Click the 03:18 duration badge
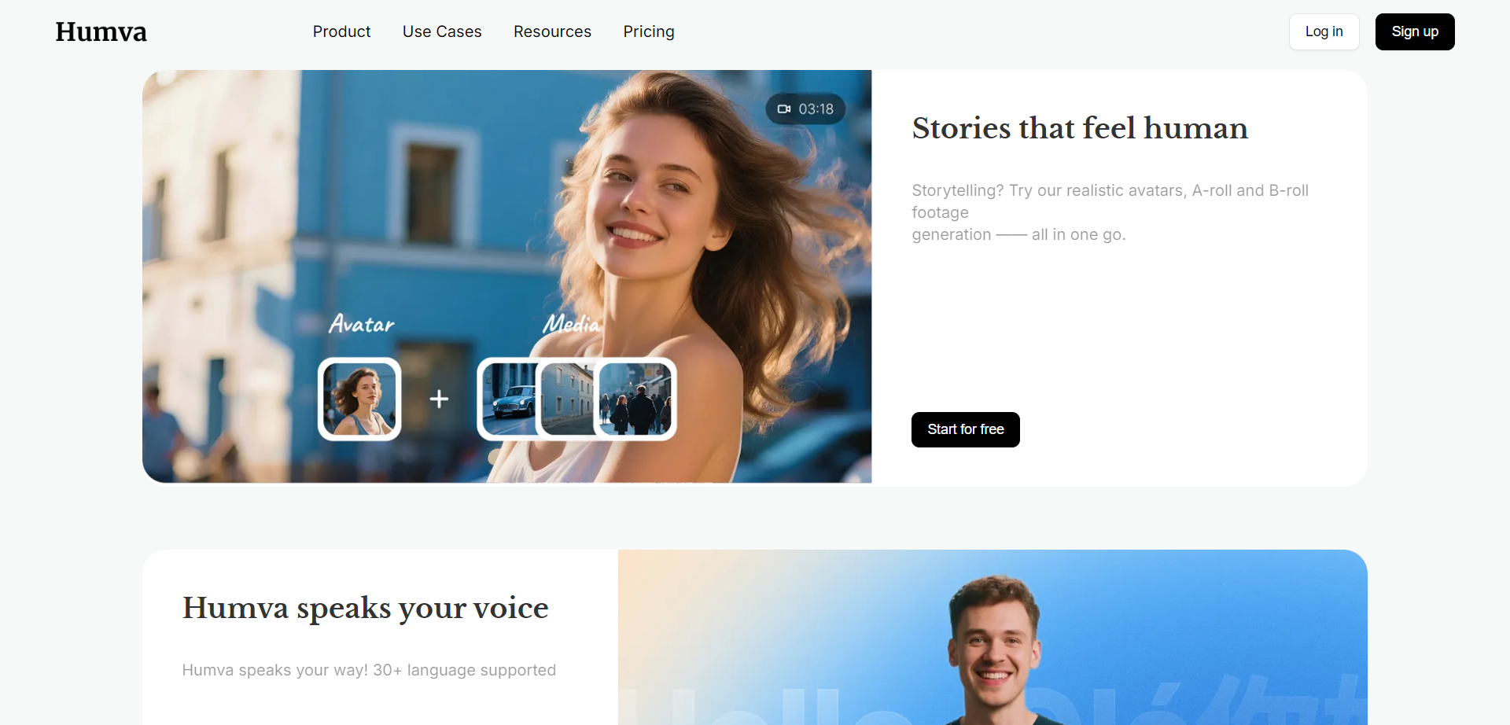This screenshot has height=725, width=1510. pyautogui.click(x=806, y=109)
